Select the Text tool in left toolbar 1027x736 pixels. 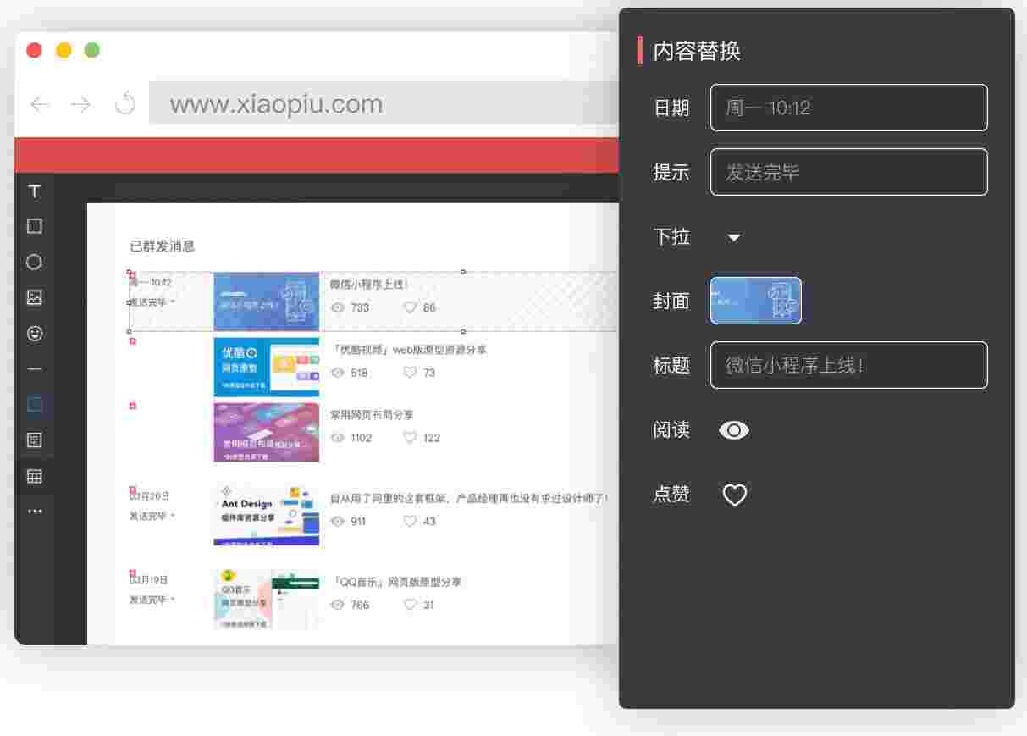click(35, 191)
